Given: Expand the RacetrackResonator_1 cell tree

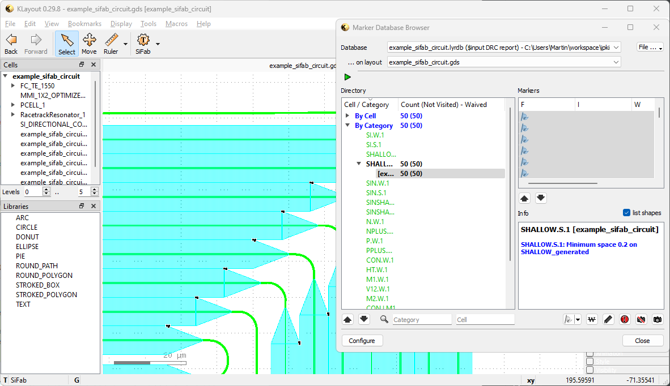Looking at the screenshot, I should [x=13, y=115].
